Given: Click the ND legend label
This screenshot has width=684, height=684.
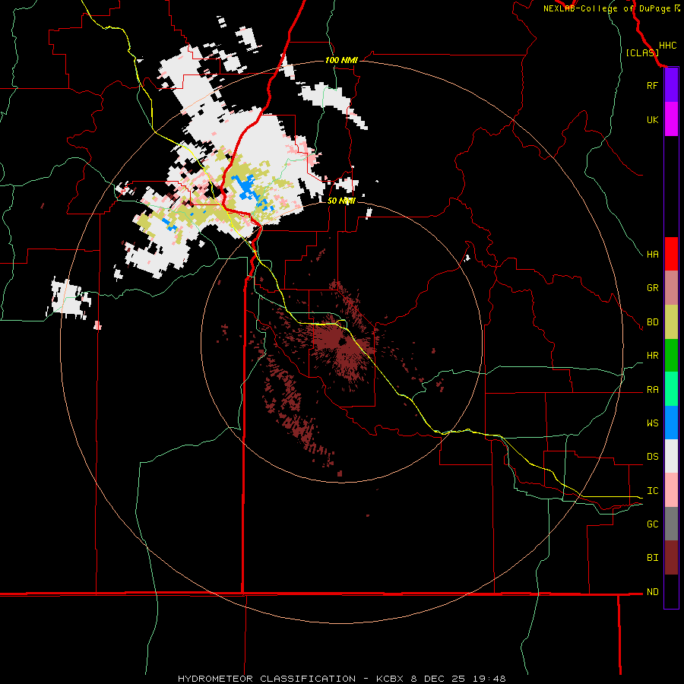Looking at the screenshot, I should (x=653, y=592).
